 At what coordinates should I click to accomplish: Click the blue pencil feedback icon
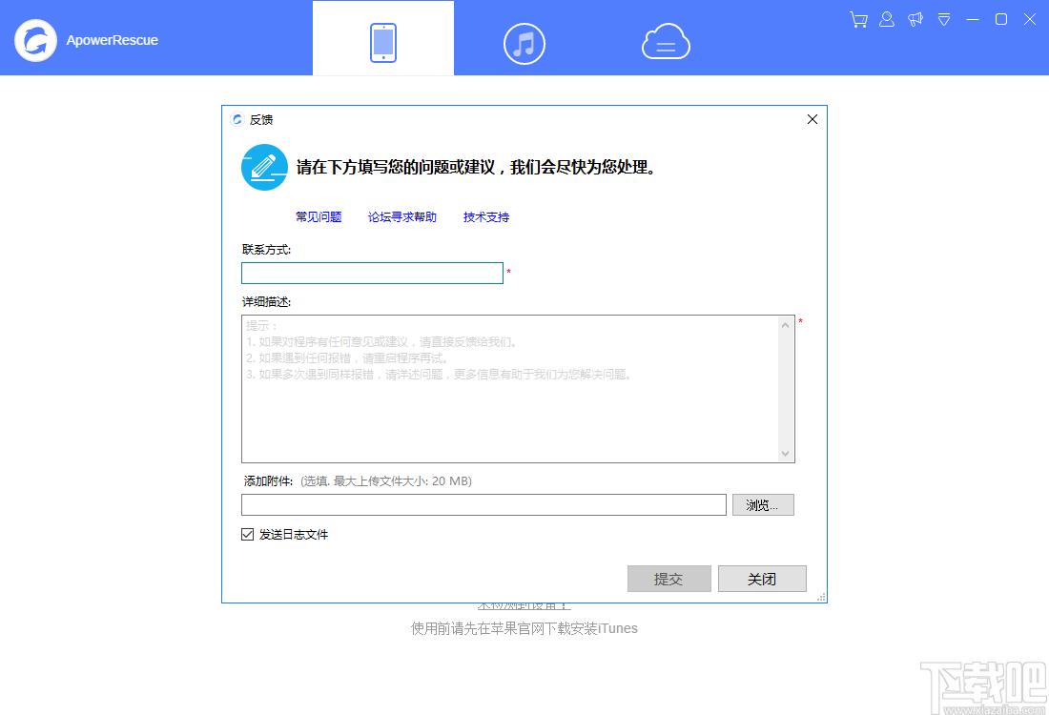pyautogui.click(x=264, y=167)
